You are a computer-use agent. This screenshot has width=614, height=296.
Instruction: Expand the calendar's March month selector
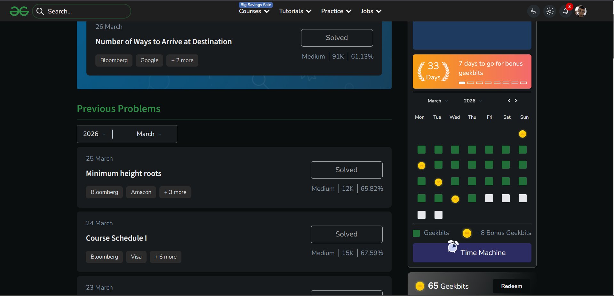click(x=437, y=101)
